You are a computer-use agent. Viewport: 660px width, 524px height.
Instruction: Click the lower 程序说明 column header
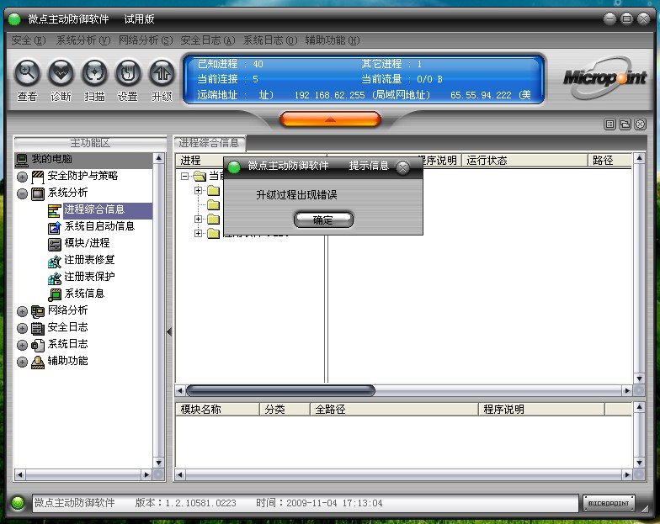pos(542,409)
